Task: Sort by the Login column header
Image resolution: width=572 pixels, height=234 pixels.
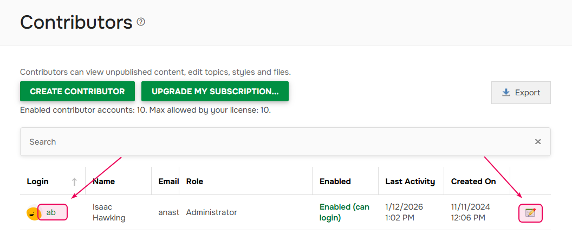Action: click(x=38, y=181)
